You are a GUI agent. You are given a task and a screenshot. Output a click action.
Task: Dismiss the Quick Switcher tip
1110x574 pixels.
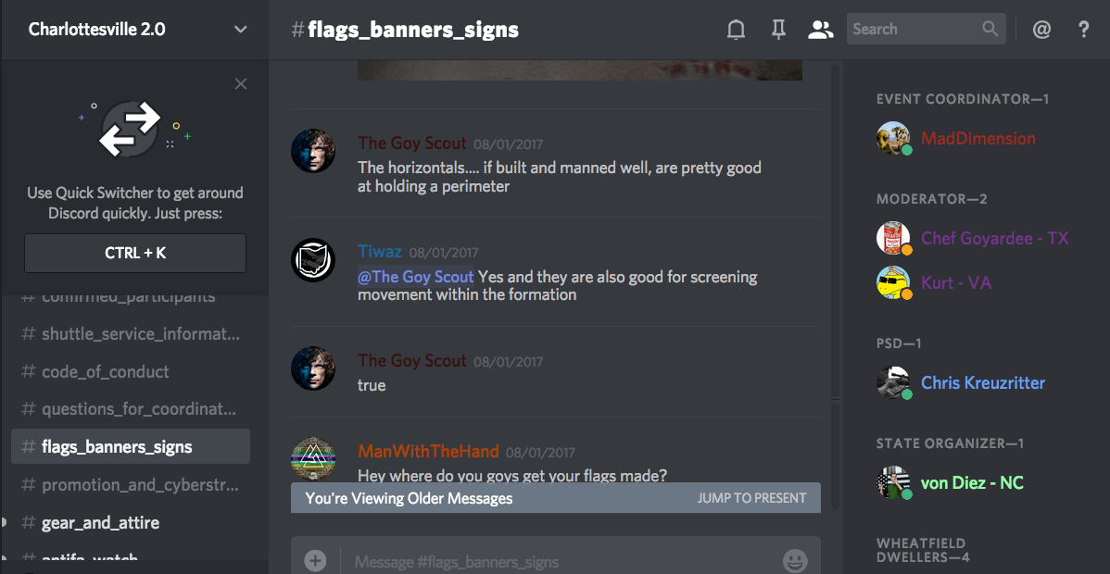pyautogui.click(x=241, y=84)
